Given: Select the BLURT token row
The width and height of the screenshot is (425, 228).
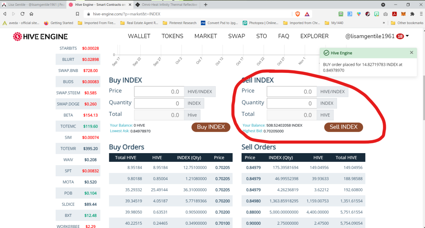Looking at the screenshot, I should coord(78,59).
